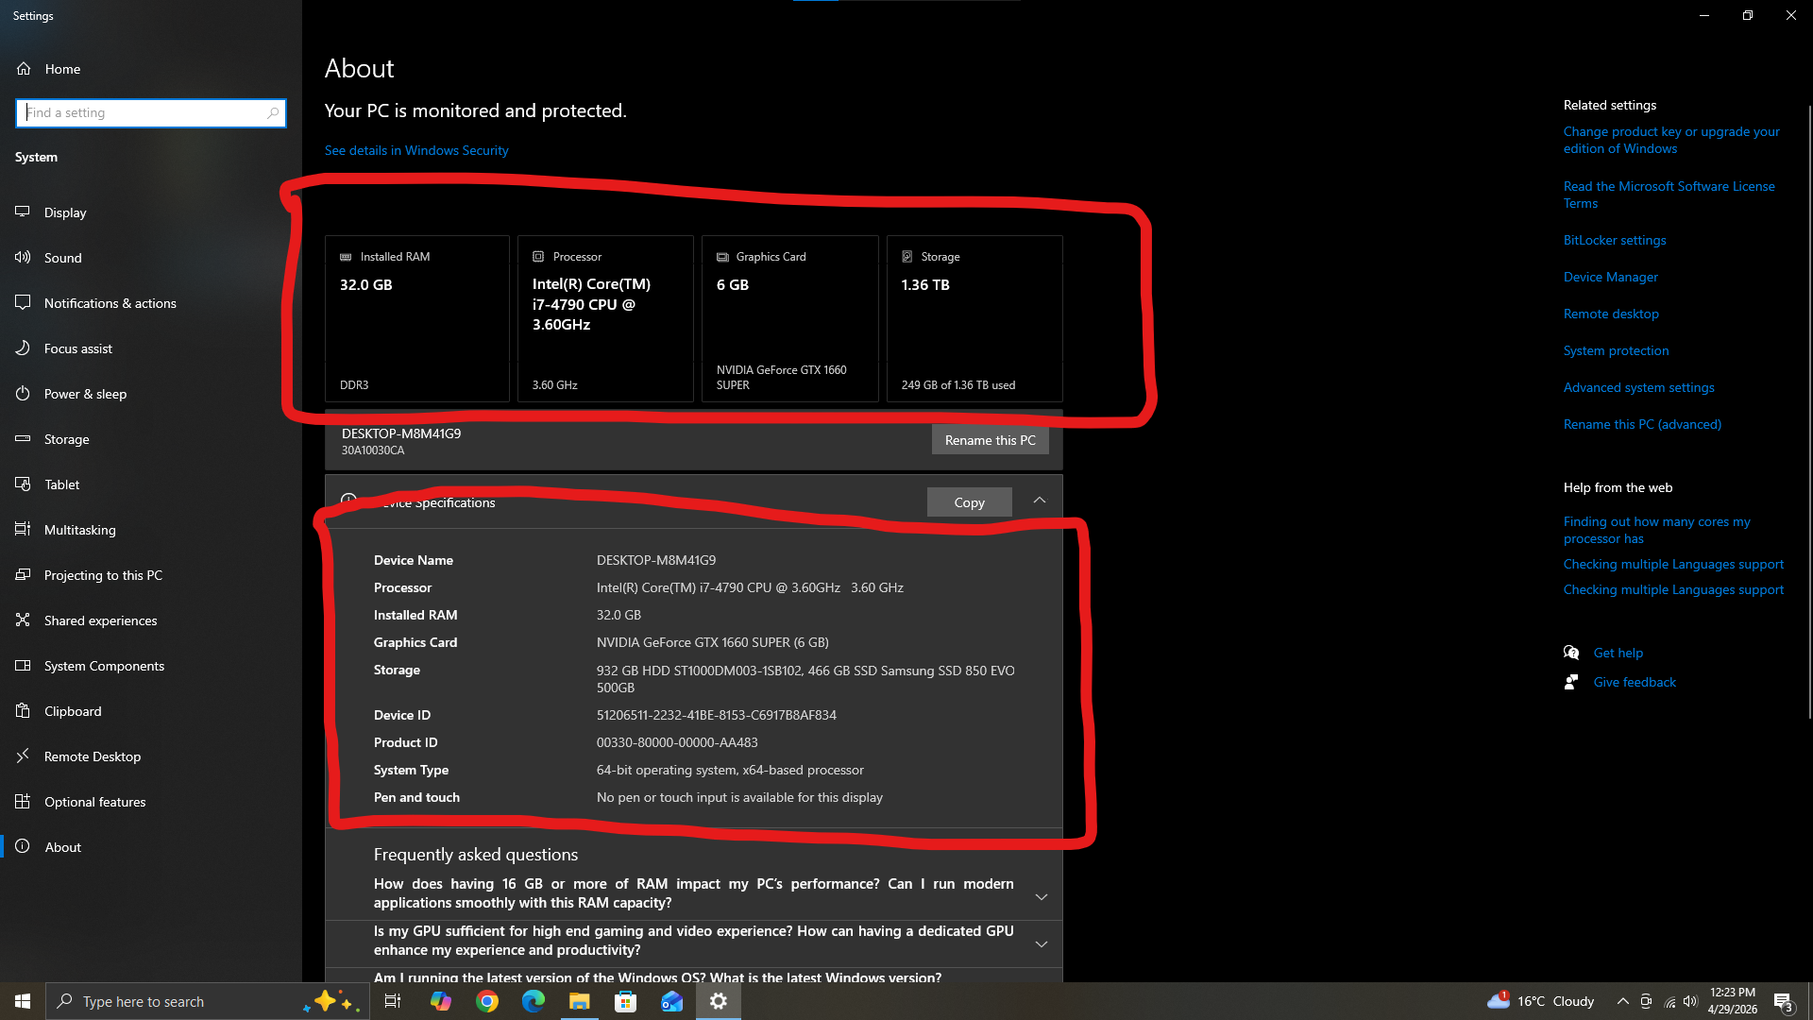Open File Explorer from taskbar
Viewport: 1813px width, 1020px height.
coord(580,1001)
